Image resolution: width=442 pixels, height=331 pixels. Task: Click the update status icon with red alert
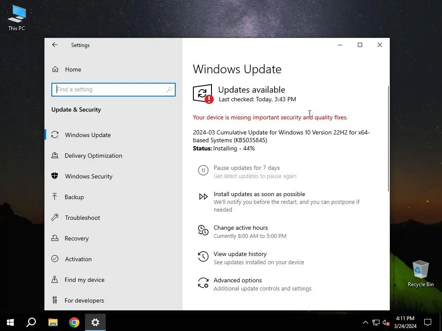[x=203, y=94]
